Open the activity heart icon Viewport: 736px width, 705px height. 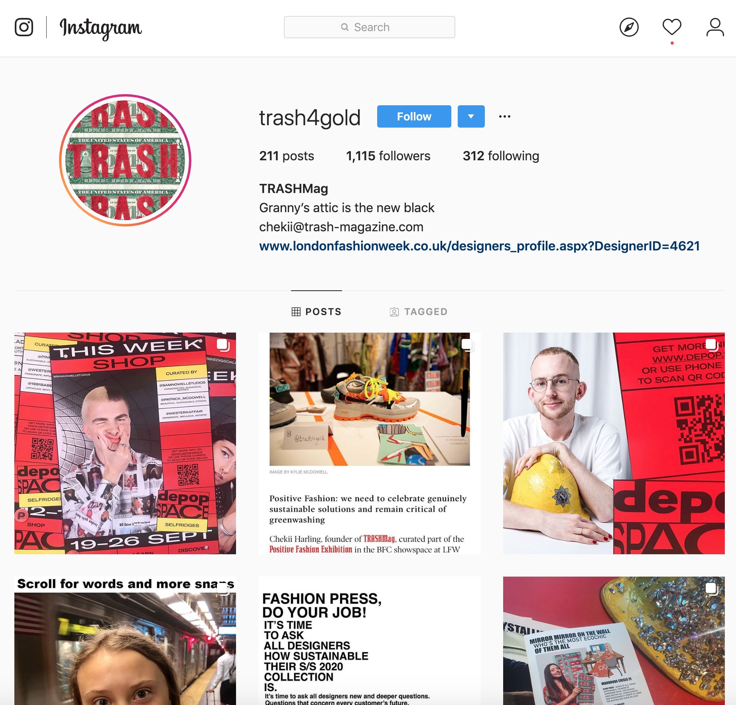point(672,27)
